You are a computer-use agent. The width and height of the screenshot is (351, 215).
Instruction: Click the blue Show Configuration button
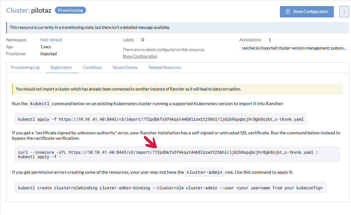tap(307, 11)
